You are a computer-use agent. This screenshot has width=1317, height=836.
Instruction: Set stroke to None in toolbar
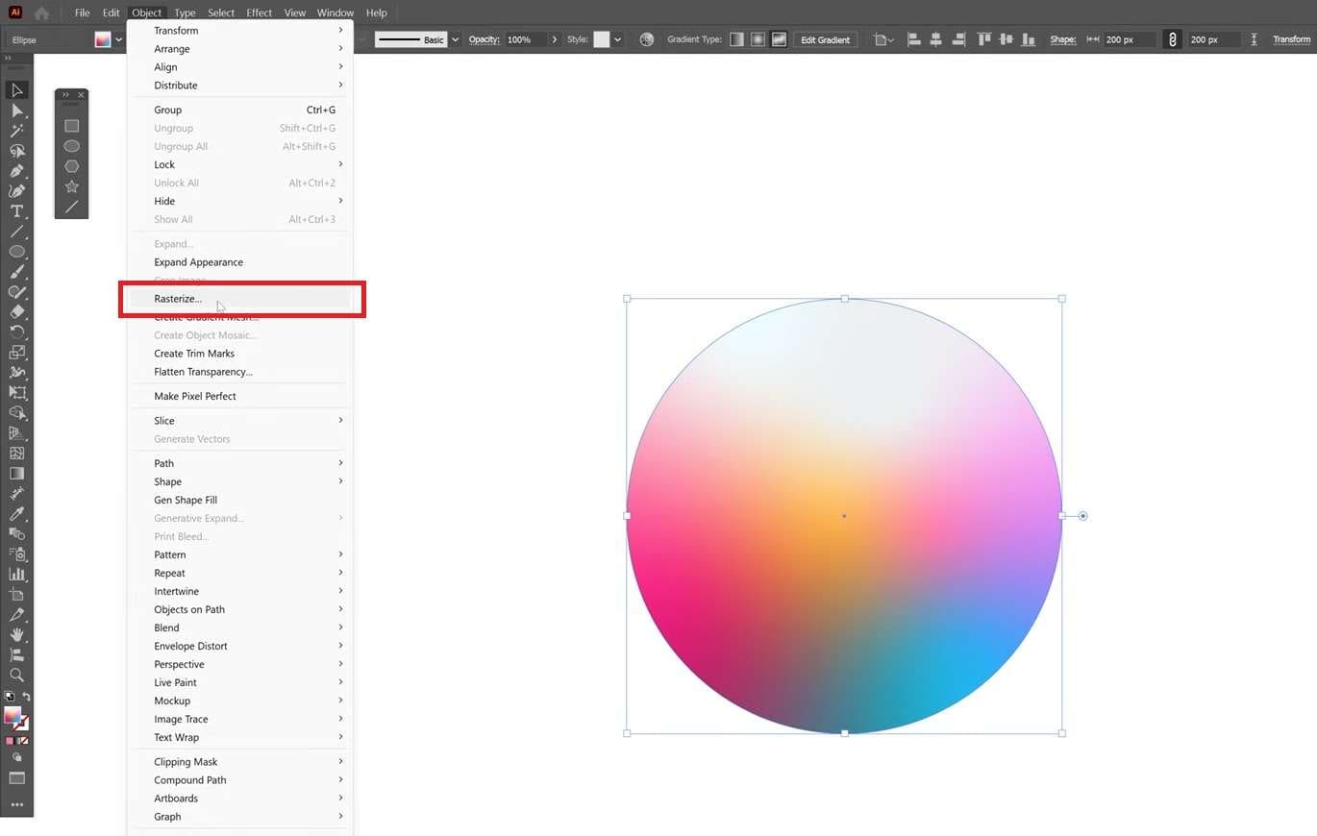pyautogui.click(x=25, y=741)
